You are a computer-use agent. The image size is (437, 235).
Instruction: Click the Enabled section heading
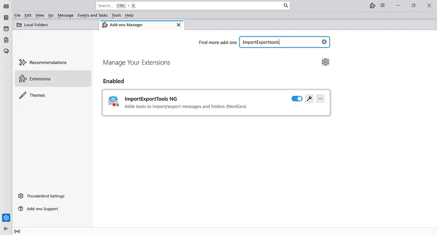pyautogui.click(x=114, y=81)
